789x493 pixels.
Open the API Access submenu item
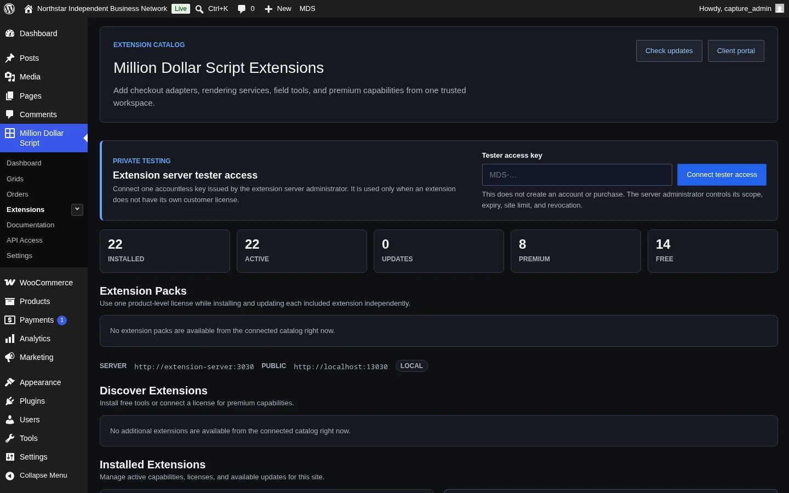click(25, 240)
